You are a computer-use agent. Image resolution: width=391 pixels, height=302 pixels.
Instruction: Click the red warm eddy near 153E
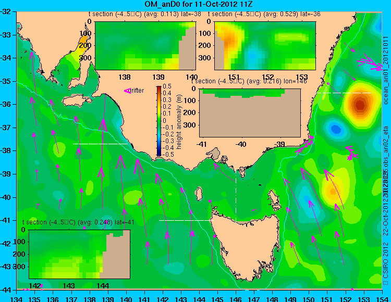[x=360, y=105]
